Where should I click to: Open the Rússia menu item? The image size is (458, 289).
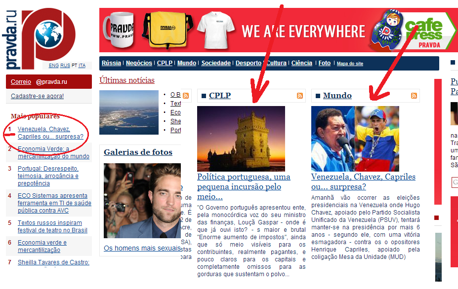[x=111, y=63]
